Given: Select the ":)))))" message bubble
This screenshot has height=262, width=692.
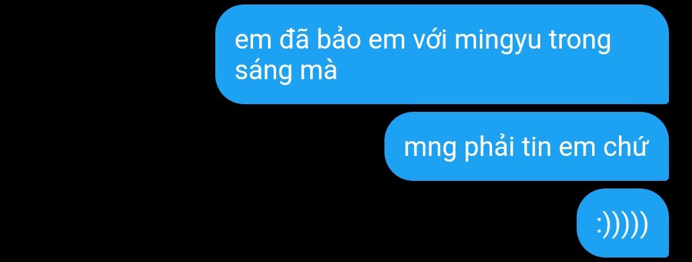Looking at the screenshot, I should pos(623,223).
